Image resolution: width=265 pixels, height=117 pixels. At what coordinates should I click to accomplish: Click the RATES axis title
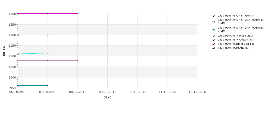[x=4, y=51]
